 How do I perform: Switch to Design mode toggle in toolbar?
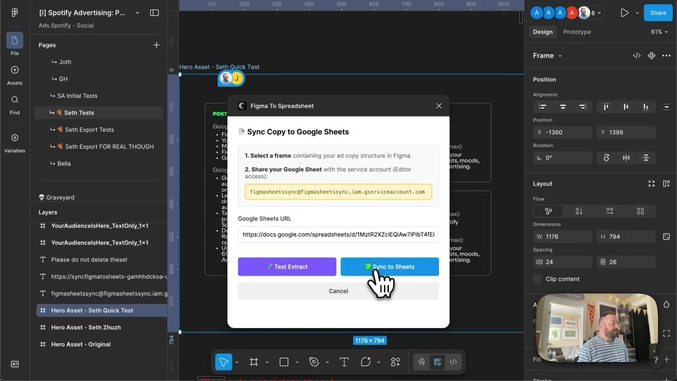click(x=437, y=362)
